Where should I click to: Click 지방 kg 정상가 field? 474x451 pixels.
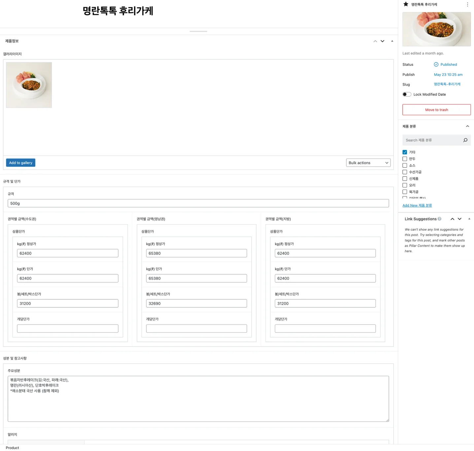[x=325, y=253]
